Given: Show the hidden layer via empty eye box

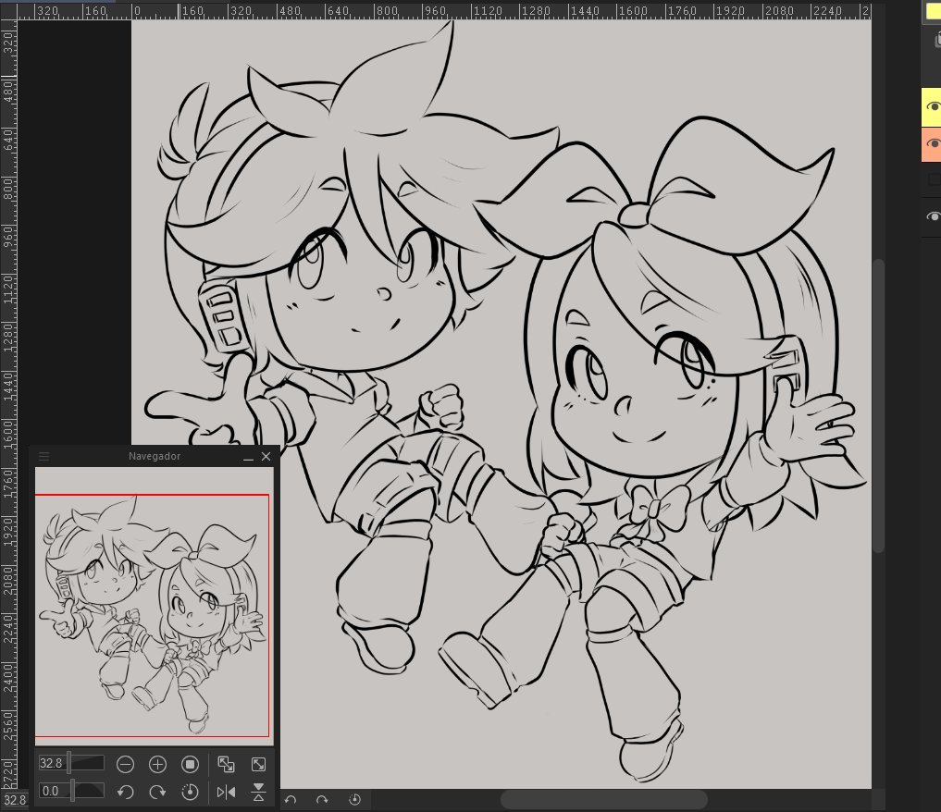Looking at the screenshot, I should (x=934, y=179).
